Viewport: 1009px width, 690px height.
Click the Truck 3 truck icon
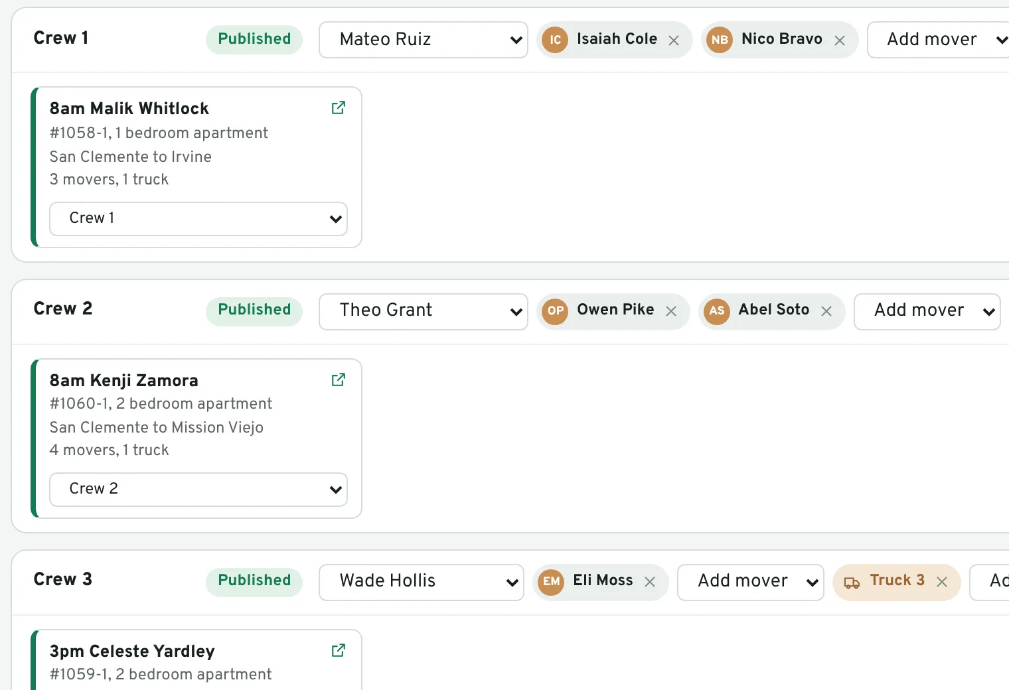pos(852,583)
